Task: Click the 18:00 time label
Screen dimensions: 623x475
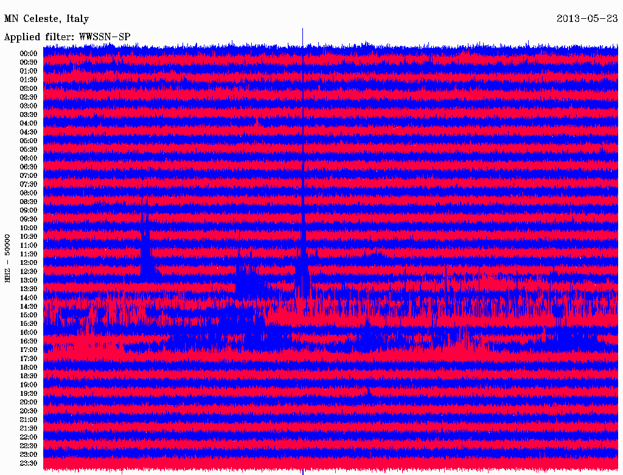Action: click(x=29, y=367)
